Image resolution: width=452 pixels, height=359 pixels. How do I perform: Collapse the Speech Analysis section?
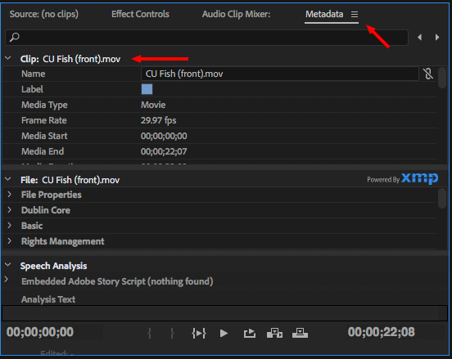[8, 265]
